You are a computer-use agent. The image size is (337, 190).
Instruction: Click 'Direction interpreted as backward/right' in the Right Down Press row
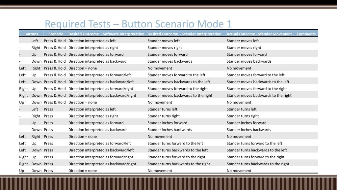pos(102,164)
